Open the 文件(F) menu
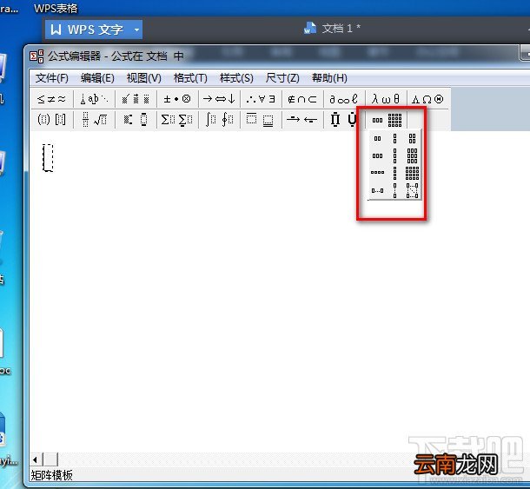 [x=52, y=78]
